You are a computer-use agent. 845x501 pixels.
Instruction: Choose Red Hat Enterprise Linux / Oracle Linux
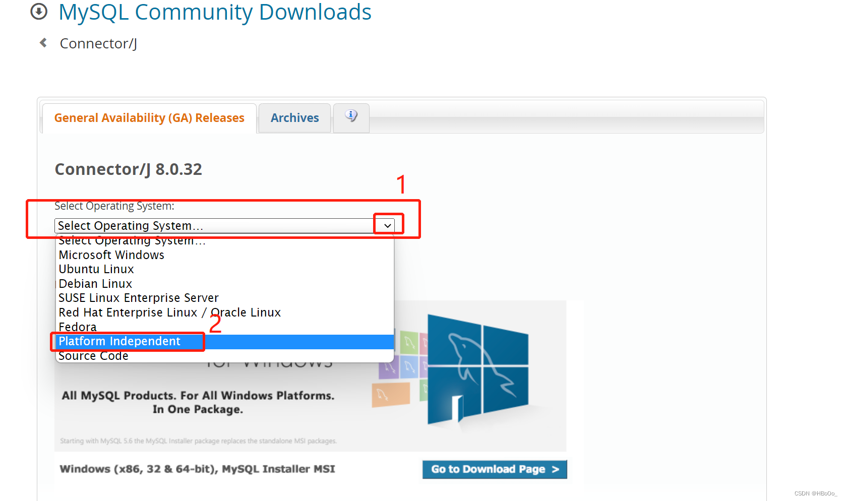pyautogui.click(x=225, y=312)
